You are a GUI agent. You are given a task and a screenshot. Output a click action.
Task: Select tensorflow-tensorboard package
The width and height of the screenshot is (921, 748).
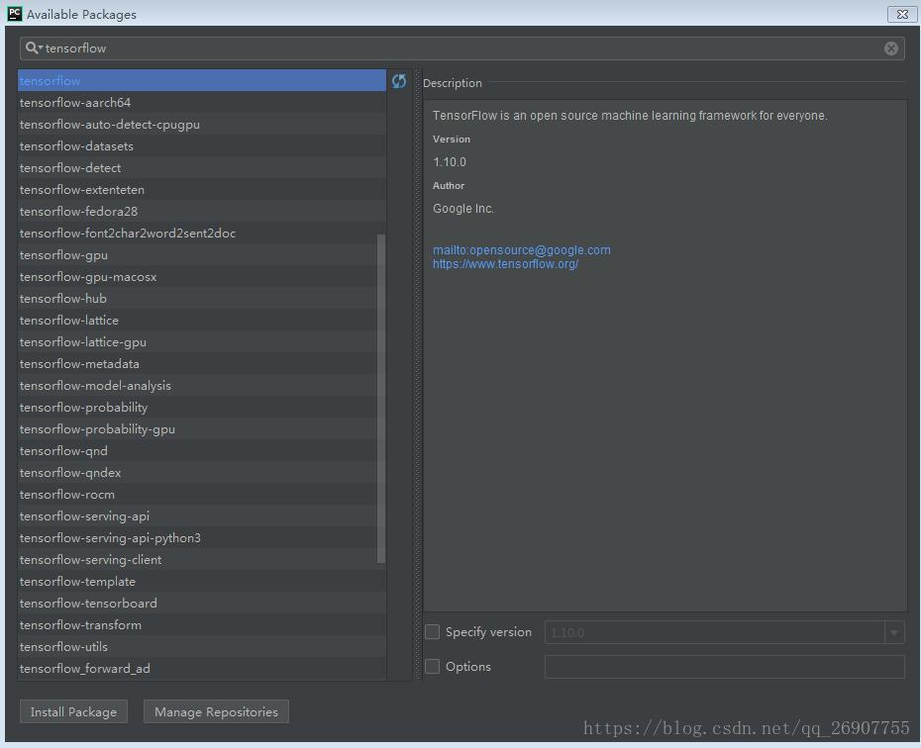(x=201, y=603)
